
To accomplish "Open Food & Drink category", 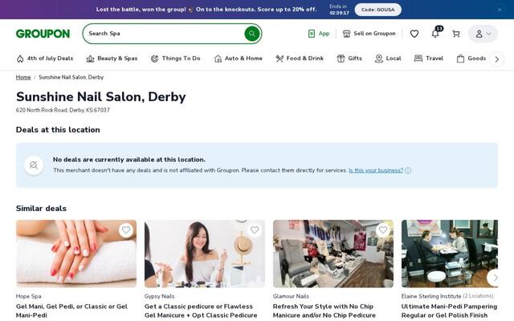I will tap(300, 59).
